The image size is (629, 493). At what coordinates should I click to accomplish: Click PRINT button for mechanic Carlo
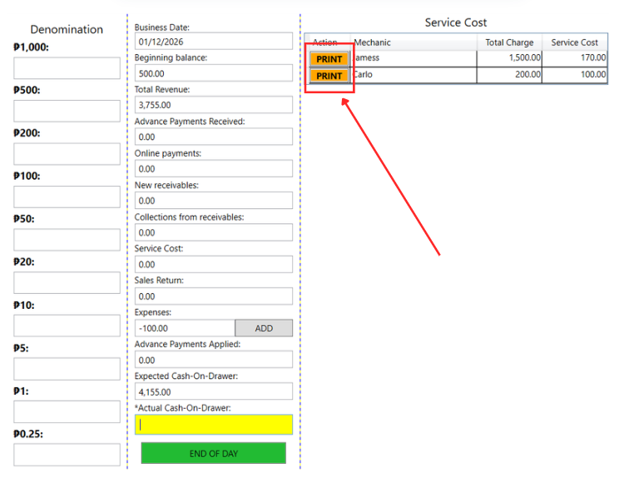point(329,76)
